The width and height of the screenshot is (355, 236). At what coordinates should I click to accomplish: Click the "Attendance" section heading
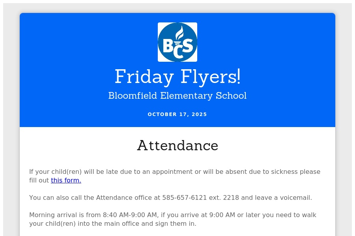177,146
